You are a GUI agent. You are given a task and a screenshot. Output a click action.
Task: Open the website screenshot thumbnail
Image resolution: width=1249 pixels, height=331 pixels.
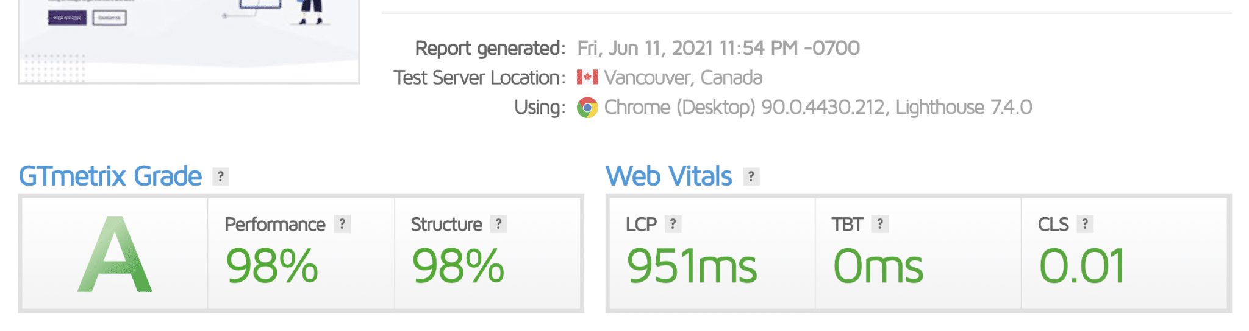tap(189, 41)
